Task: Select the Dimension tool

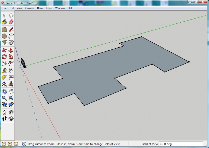Action: (11, 71)
